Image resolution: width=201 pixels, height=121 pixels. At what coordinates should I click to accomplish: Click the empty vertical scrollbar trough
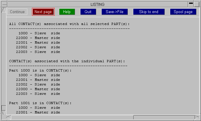(3, 59)
